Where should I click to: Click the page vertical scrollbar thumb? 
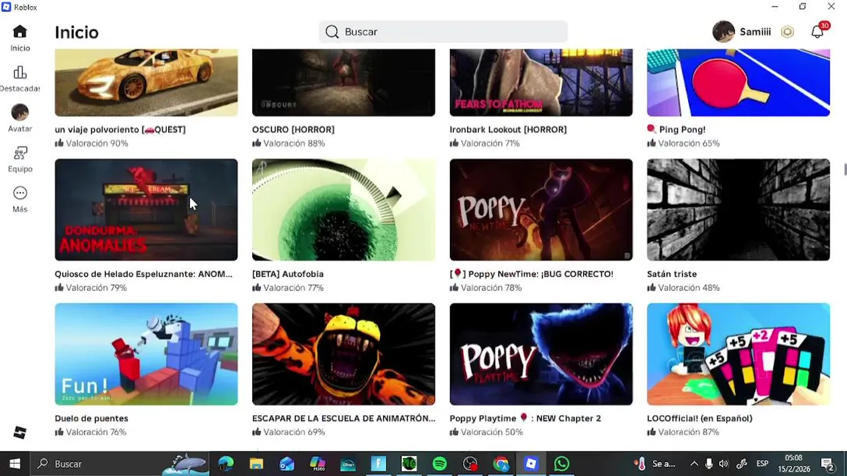844,169
